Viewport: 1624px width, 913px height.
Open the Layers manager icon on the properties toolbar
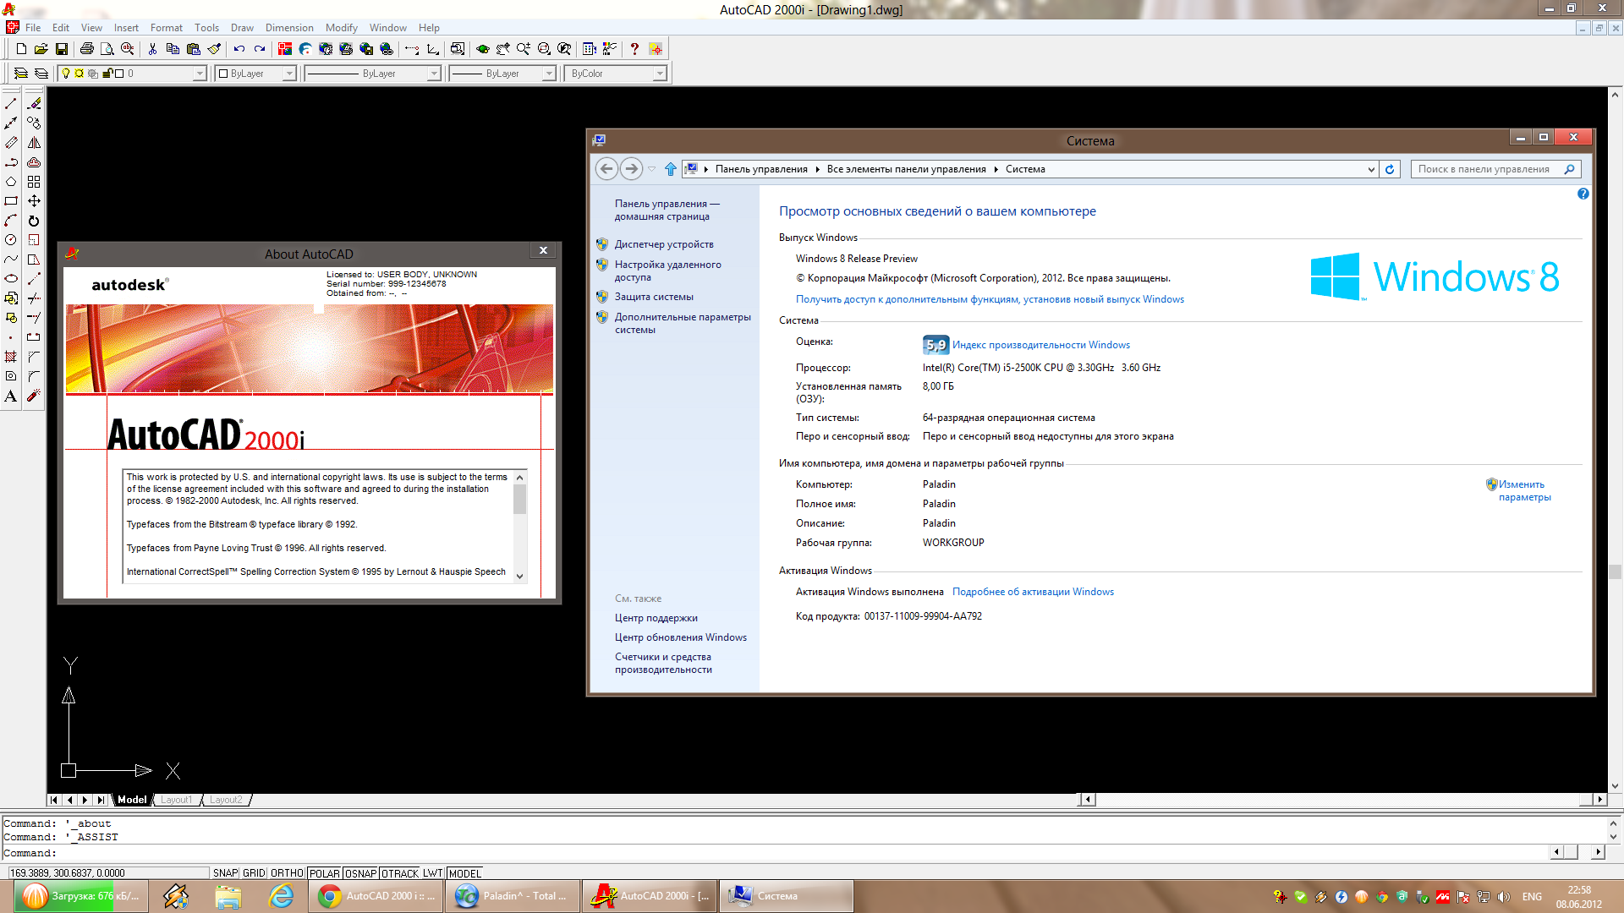click(20, 74)
